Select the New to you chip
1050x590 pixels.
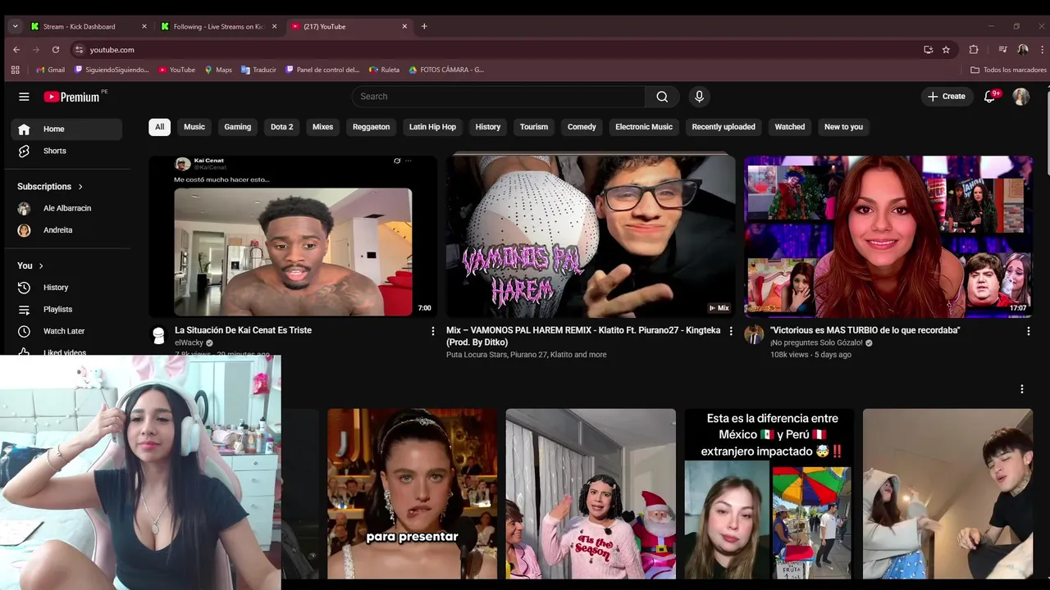(843, 127)
